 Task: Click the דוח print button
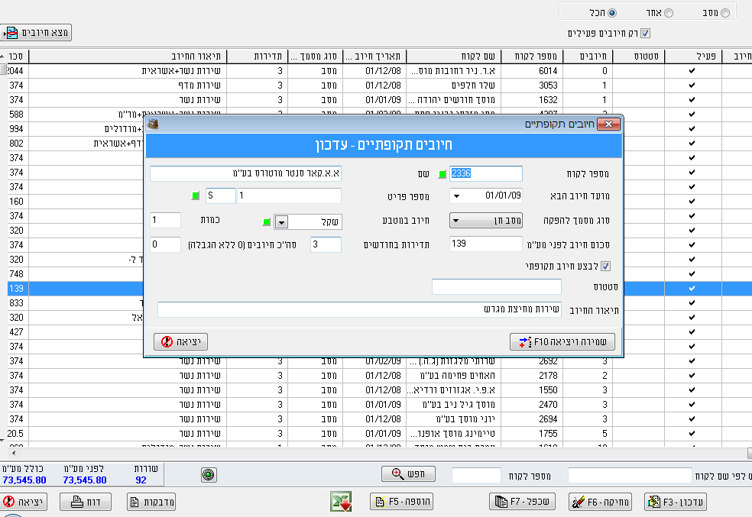tap(86, 502)
